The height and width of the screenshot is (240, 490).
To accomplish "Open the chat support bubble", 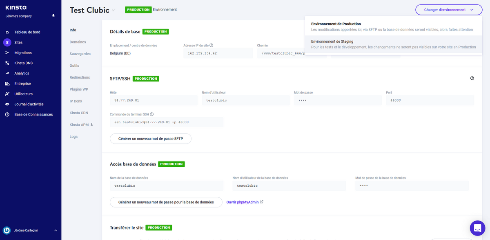I will tap(477, 228).
